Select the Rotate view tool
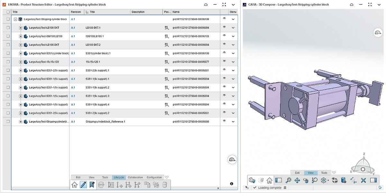This screenshot has height=193, width=386. [x=306, y=180]
